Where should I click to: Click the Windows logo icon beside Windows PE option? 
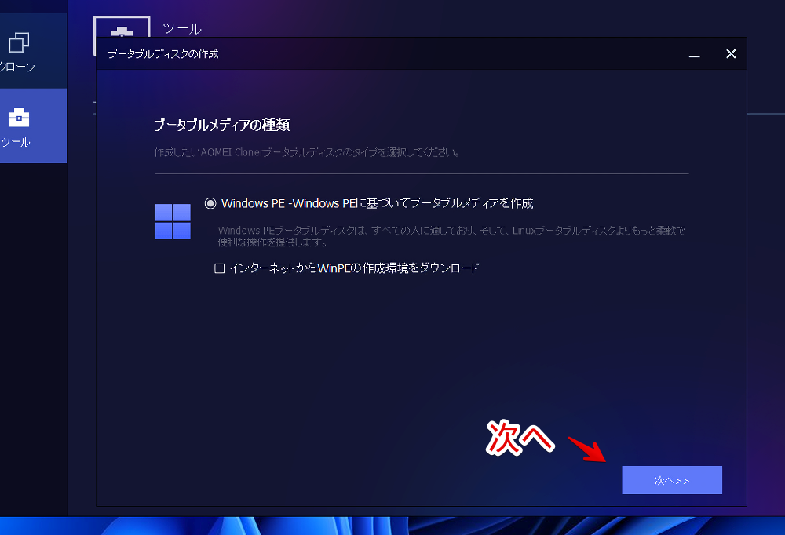coord(173,221)
